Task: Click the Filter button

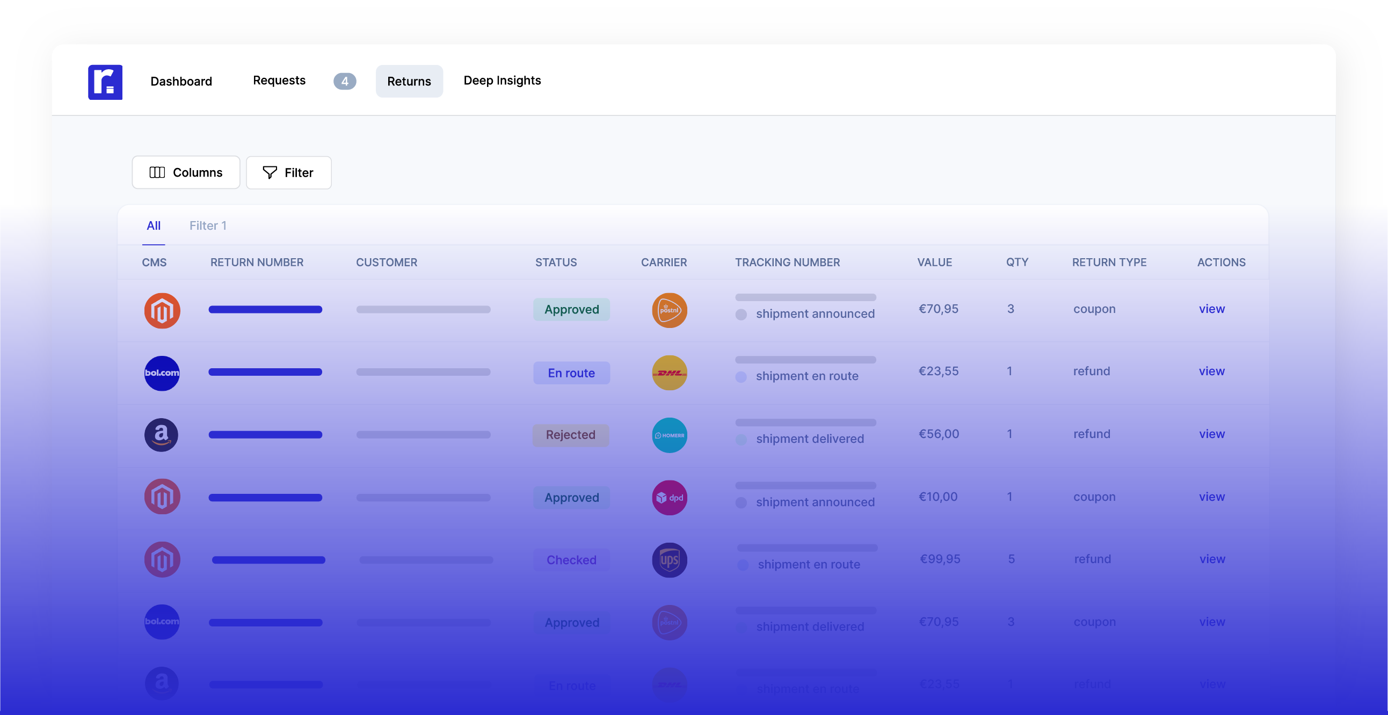Action: coord(289,172)
